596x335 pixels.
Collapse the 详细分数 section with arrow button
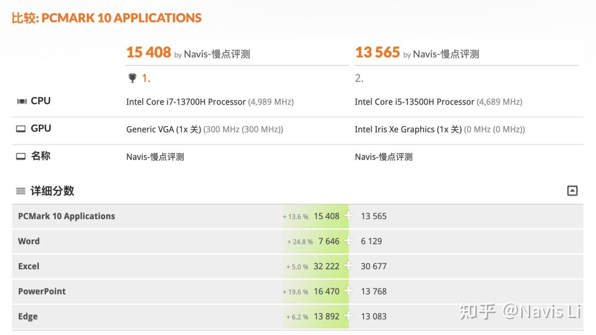[x=572, y=190]
